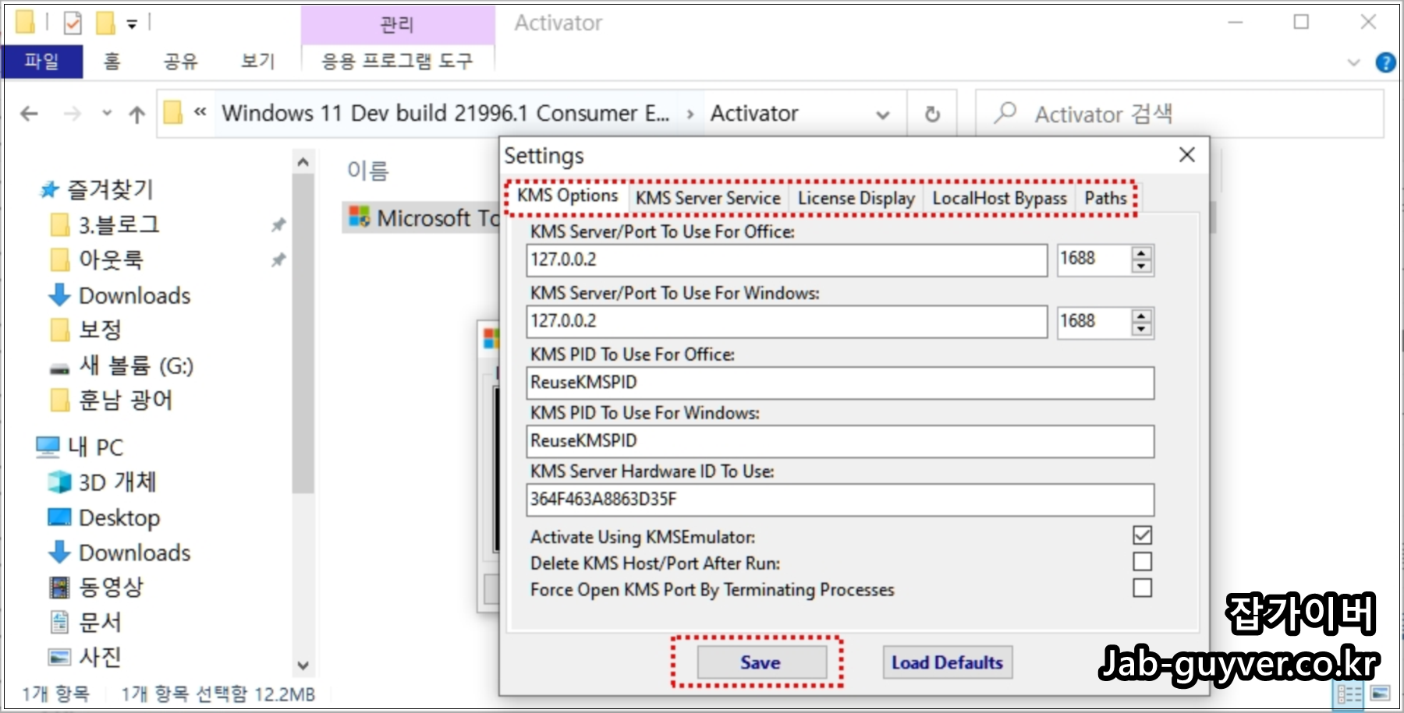Viewport: 1404px width, 713px height.
Task: Open the 문서 folder
Action: coord(100,622)
